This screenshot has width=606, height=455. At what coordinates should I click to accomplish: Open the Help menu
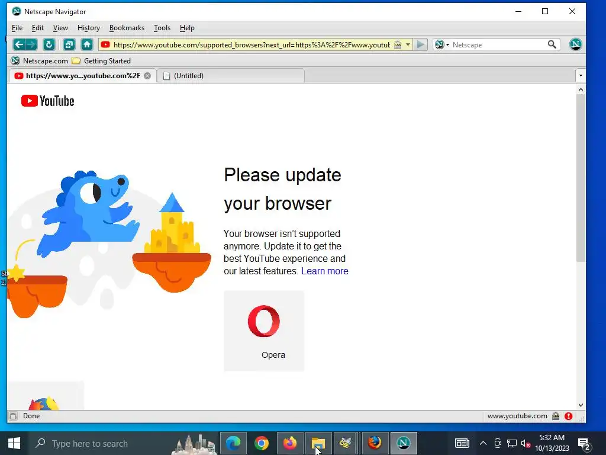[x=187, y=28]
